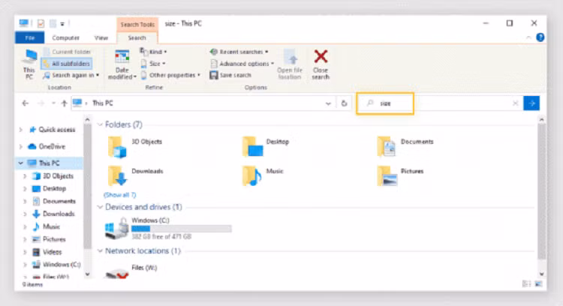
Task: Toggle the All subfolders option
Action: point(66,64)
